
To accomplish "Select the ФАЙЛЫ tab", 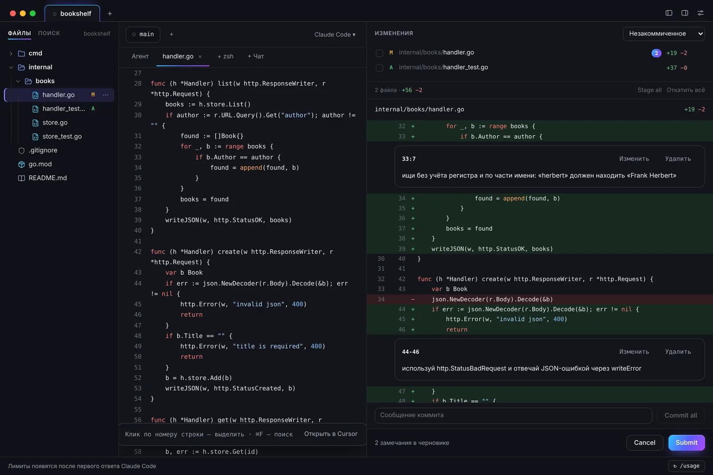I will click(19, 33).
